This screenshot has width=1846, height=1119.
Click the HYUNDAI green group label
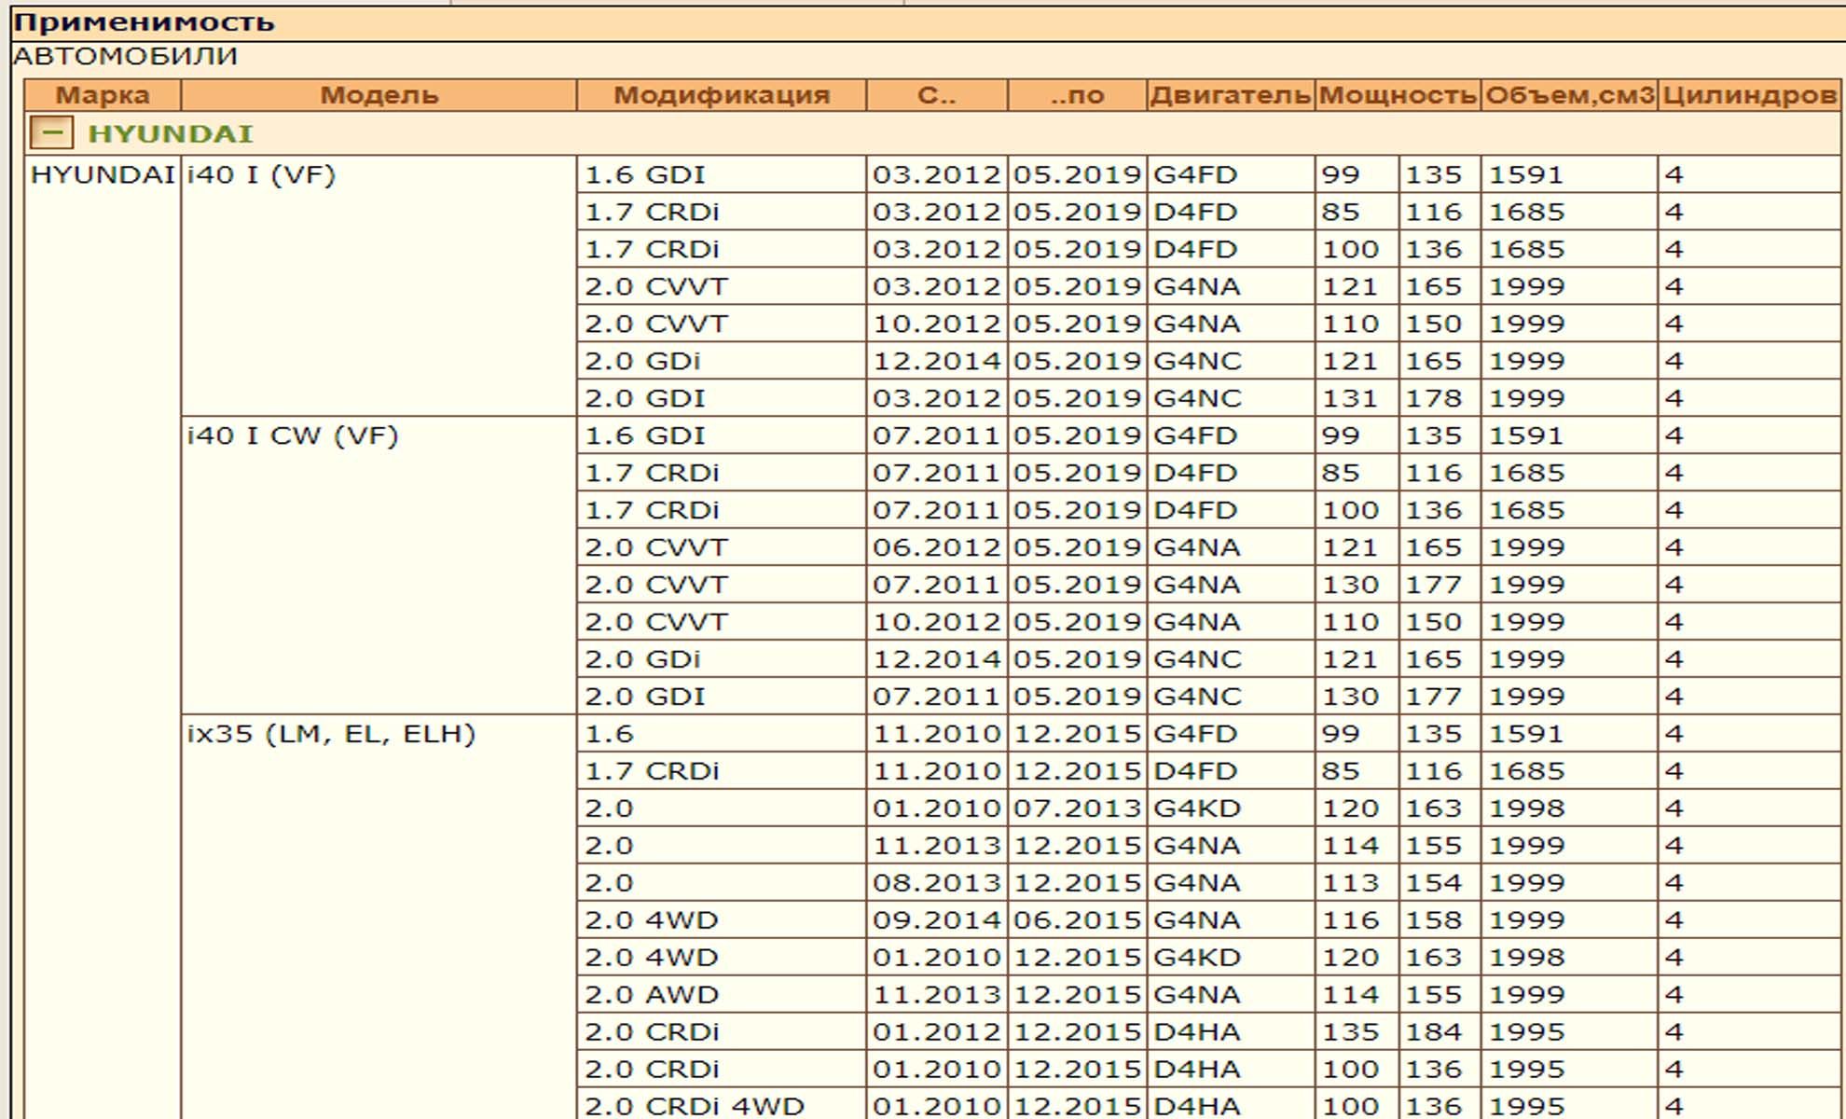[x=171, y=133]
